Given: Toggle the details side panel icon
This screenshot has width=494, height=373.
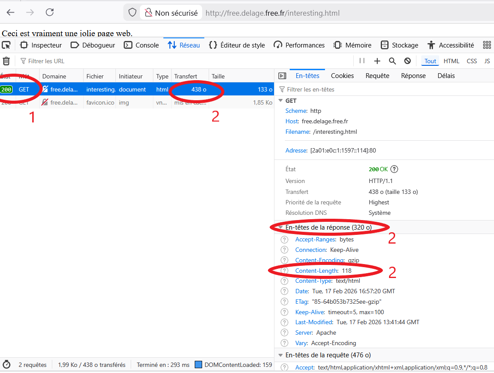Looking at the screenshot, I should click(x=282, y=76).
